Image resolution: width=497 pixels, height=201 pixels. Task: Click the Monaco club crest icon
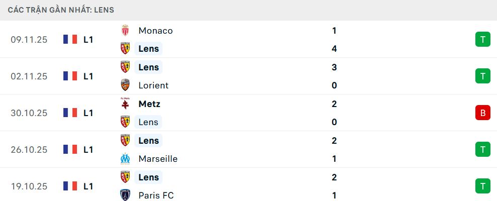[x=125, y=31]
